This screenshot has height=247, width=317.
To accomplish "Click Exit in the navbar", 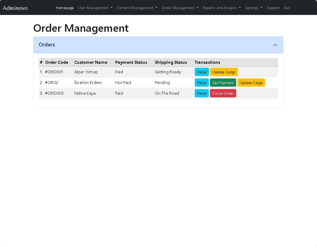I will pos(287,8).
